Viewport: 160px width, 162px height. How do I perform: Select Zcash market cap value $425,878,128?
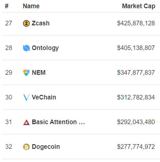pos(136,23)
